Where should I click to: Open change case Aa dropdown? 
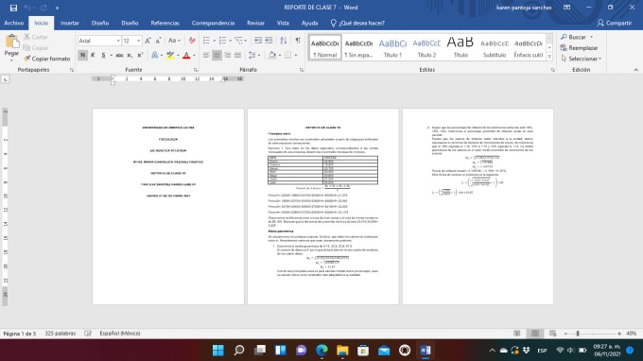click(174, 41)
